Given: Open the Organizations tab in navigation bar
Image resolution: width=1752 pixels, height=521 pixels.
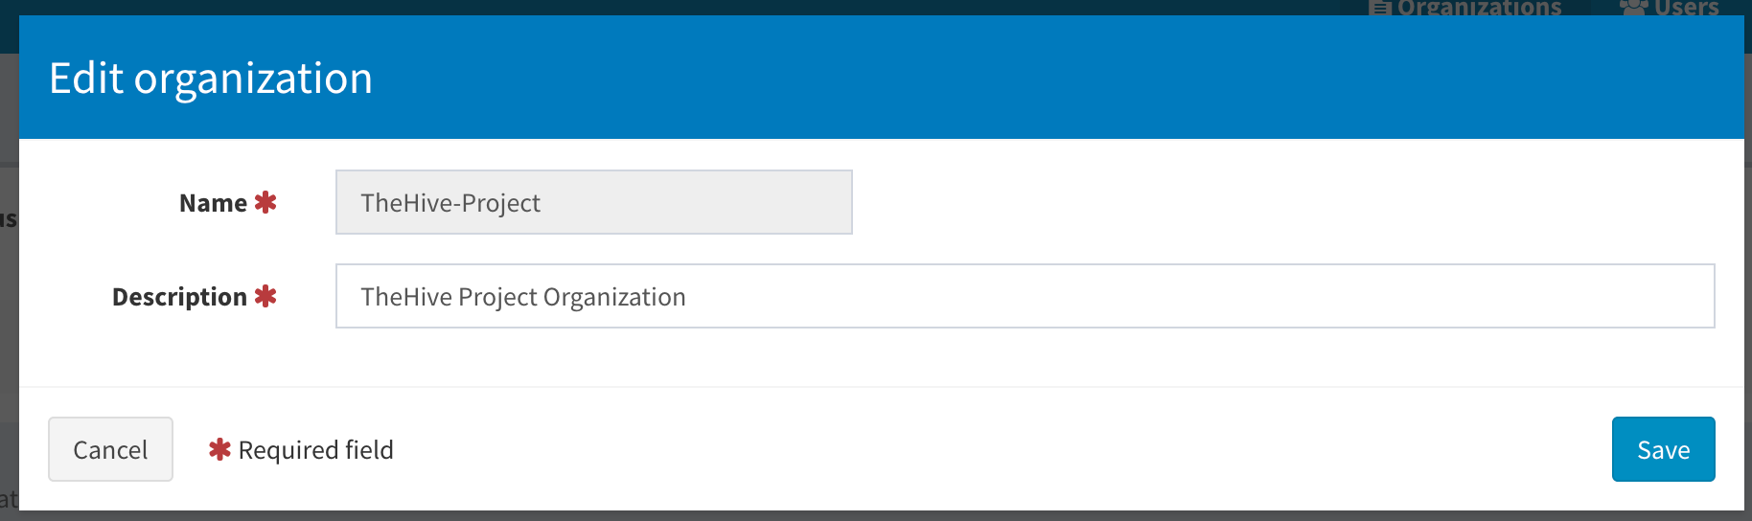Looking at the screenshot, I should pyautogui.click(x=1479, y=8).
